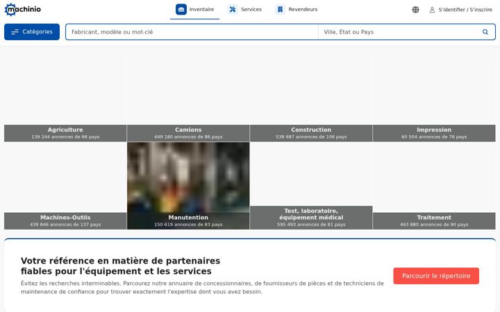Image resolution: width=500 pixels, height=312 pixels.
Task: Click the Revendeurs building icon
Action: coord(281,10)
